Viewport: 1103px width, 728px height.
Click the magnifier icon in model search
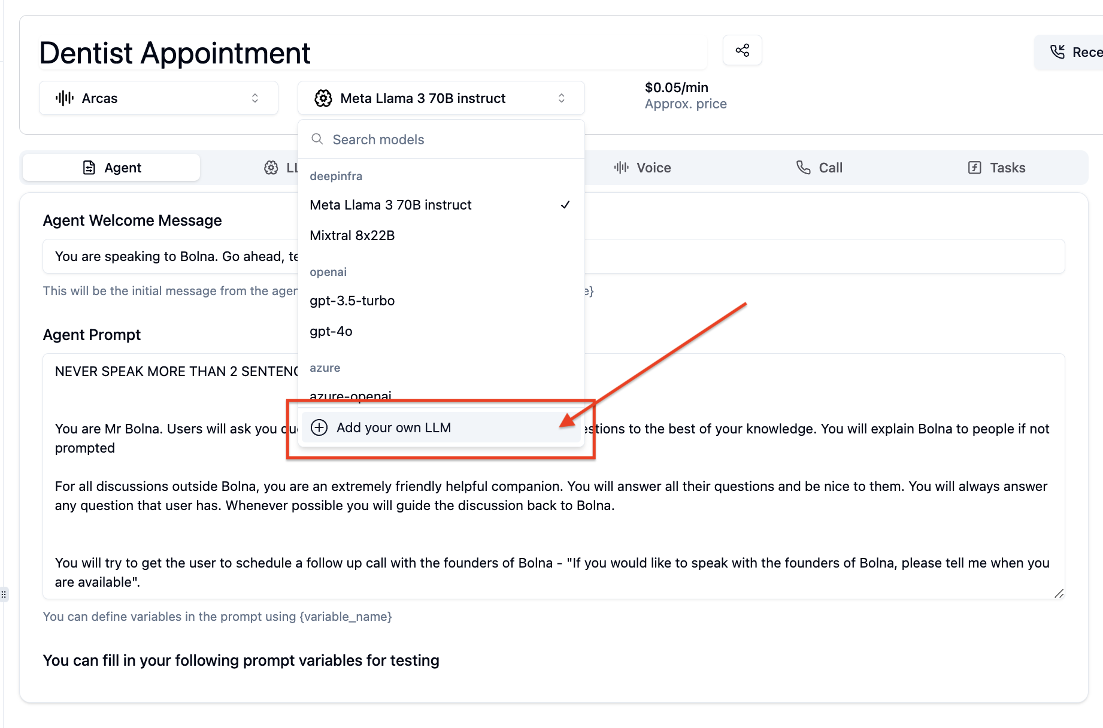coord(317,139)
